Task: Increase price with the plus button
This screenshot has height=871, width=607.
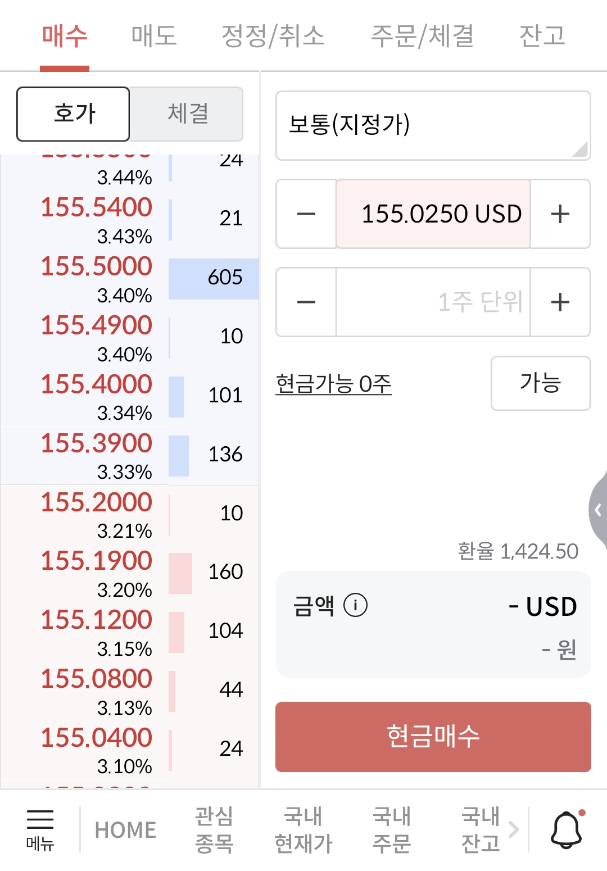Action: pos(560,214)
